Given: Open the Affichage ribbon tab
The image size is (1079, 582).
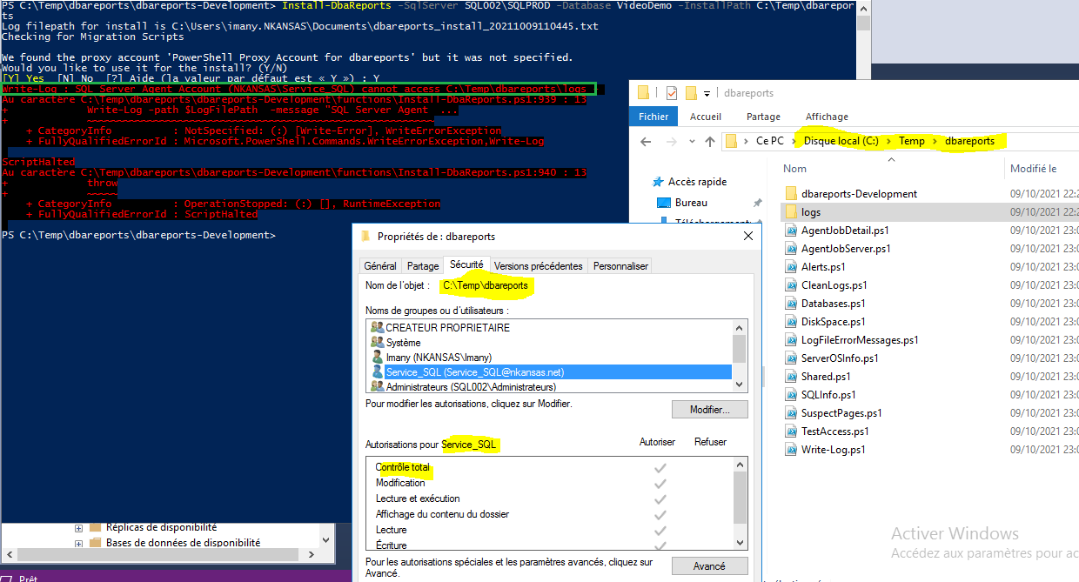Looking at the screenshot, I should pyautogui.click(x=827, y=116).
